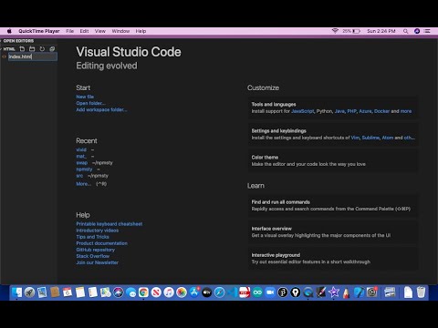
Task: Open the Help menu in menu bar
Action: (141, 31)
